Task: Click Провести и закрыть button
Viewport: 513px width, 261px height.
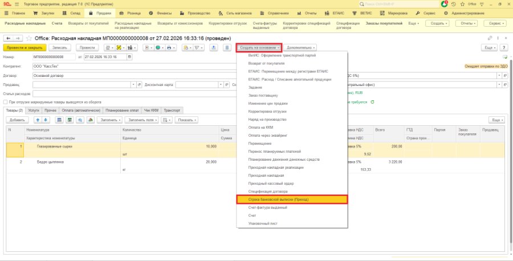Action: 25,48
